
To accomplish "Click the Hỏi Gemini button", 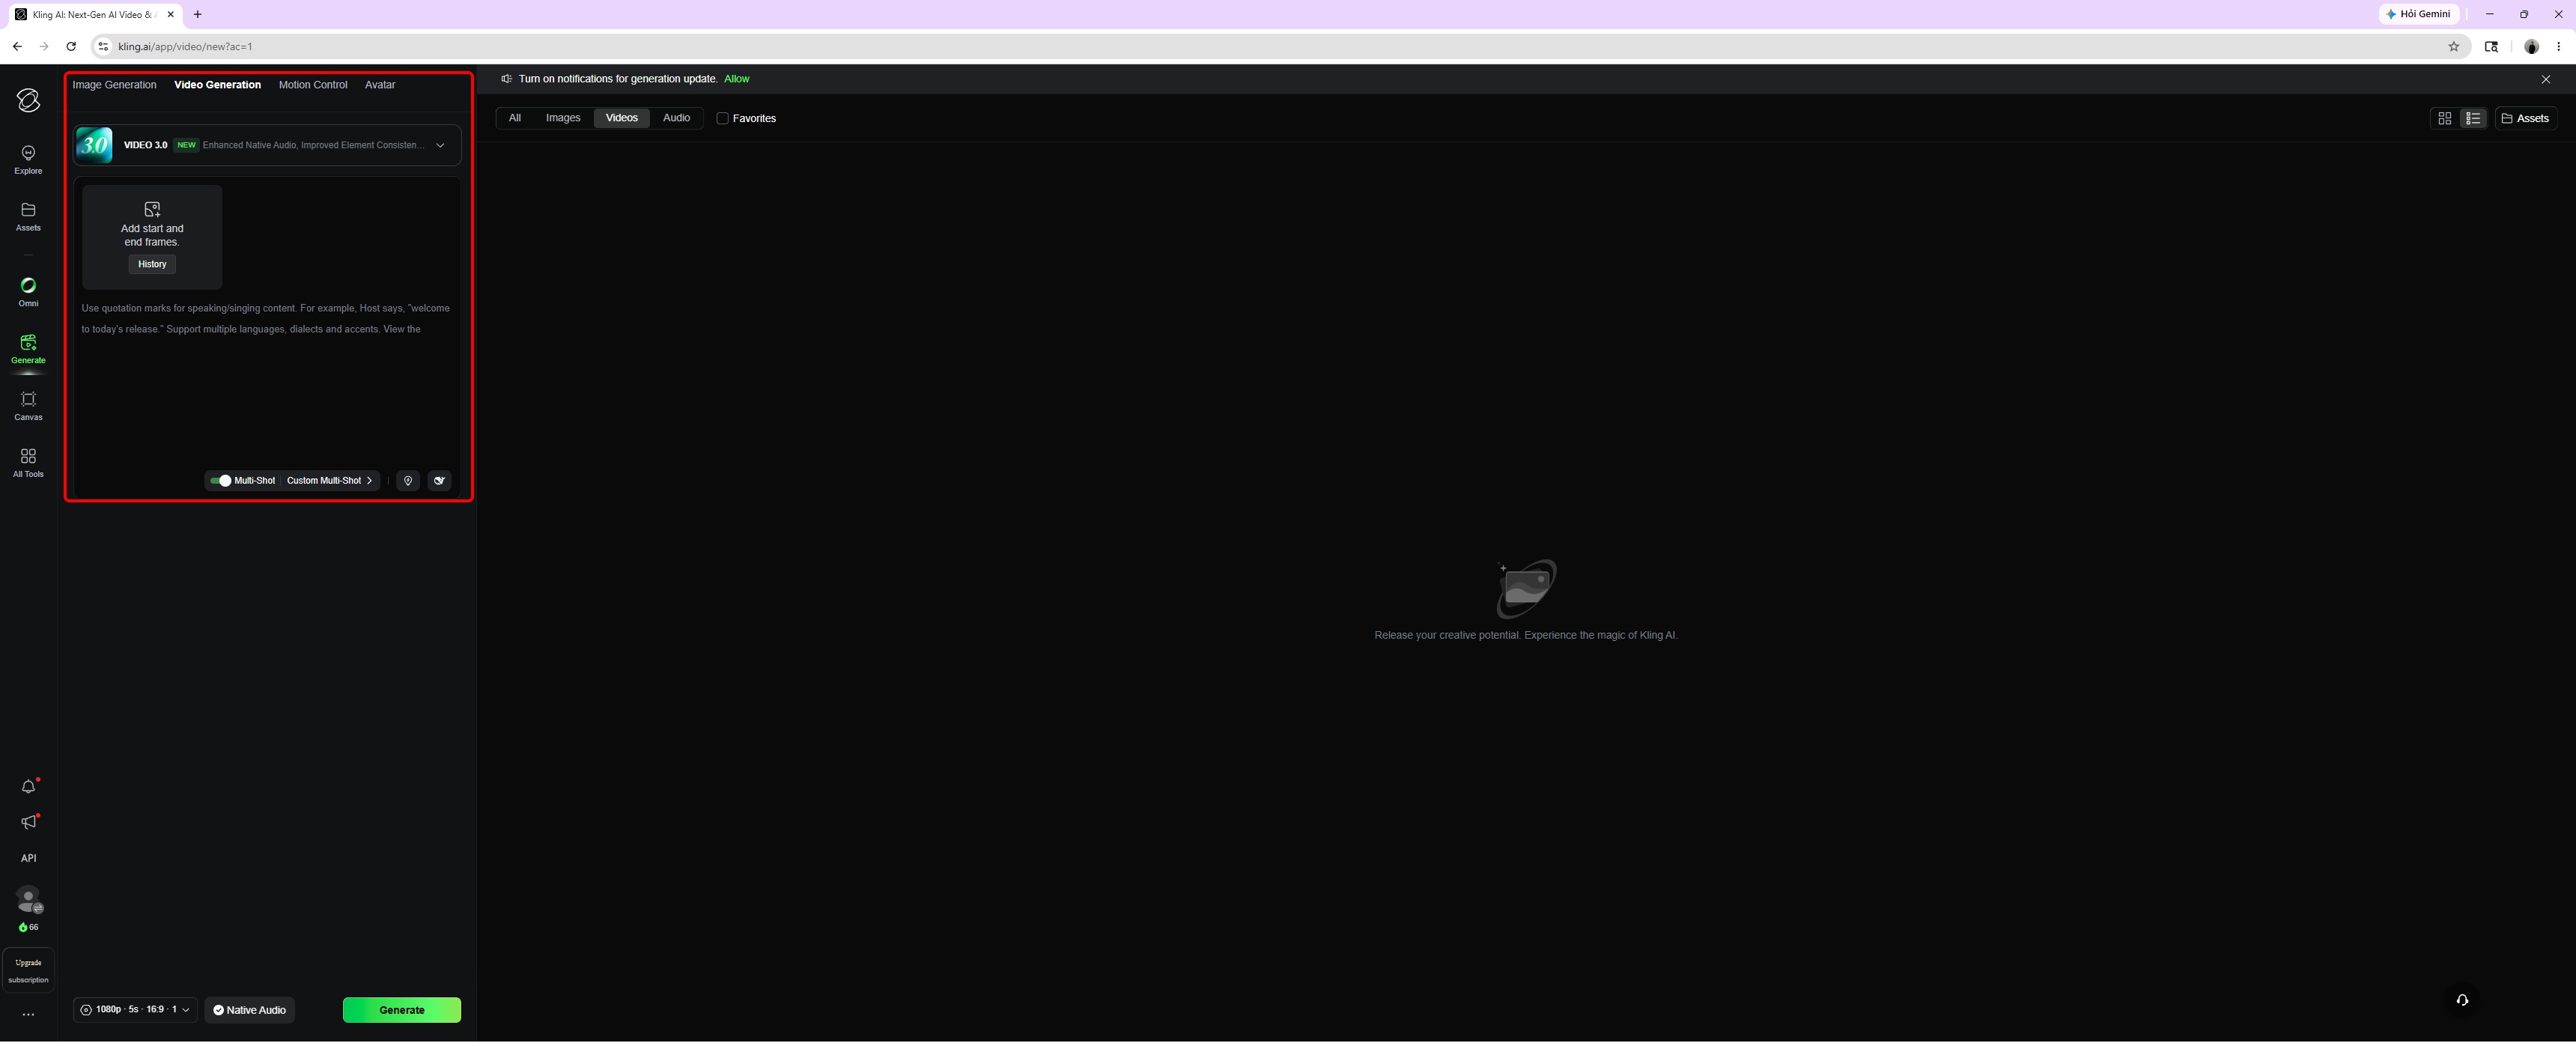I will [2419, 14].
